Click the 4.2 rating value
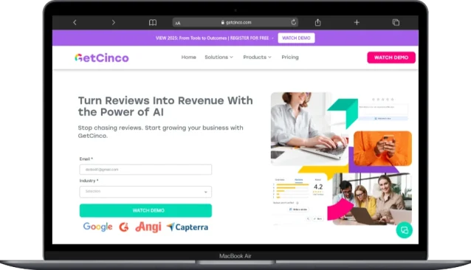 tap(318, 187)
